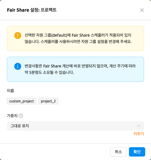Screen dimensions: 151x160
Task: Click the 이름 field label
Action: (x=10, y=90)
